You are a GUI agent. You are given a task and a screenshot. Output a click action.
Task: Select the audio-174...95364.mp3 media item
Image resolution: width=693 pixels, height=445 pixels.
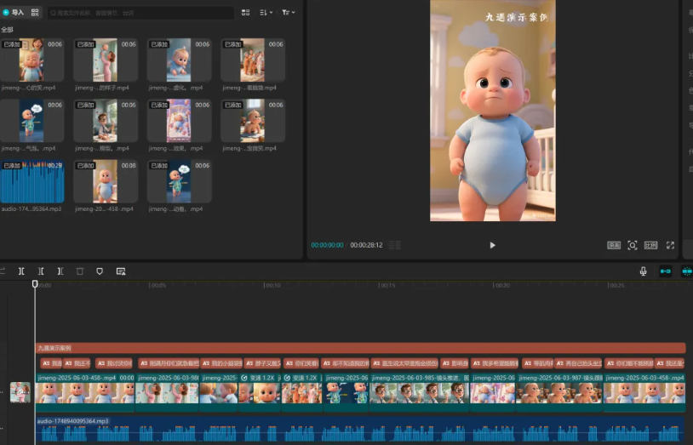tap(31, 181)
